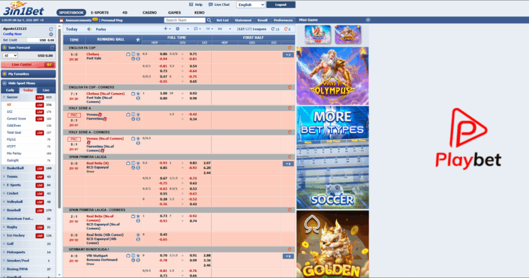Favorite VfB Stuttgart vs Borussia Dortmund match
Image resolution: width=529 pixels, height=278 pixels.
[138, 256]
